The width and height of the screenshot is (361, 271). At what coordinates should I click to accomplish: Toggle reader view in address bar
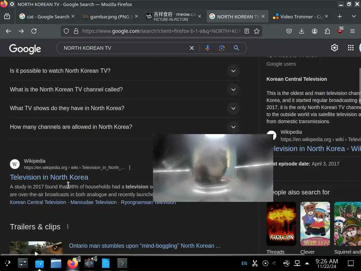pyautogui.click(x=246, y=31)
